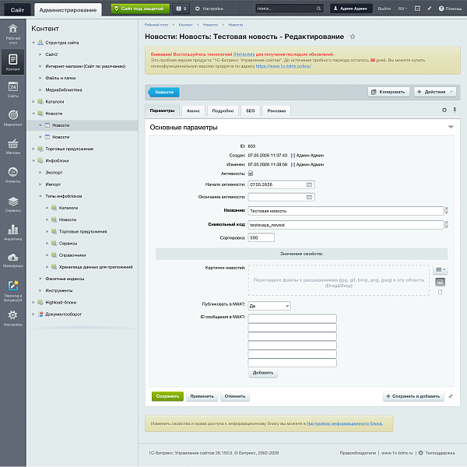
Task: Click the search magnifier icon
Action: tap(318, 9)
